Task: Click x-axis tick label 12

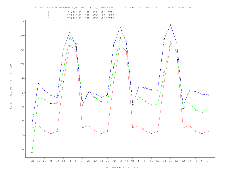Action: tap(57, 161)
